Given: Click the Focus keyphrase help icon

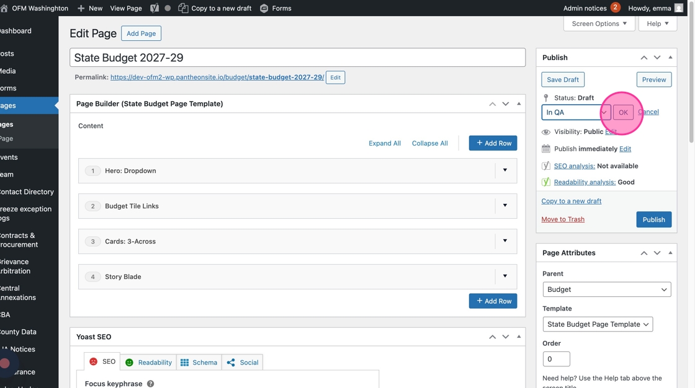Looking at the screenshot, I should (x=151, y=384).
